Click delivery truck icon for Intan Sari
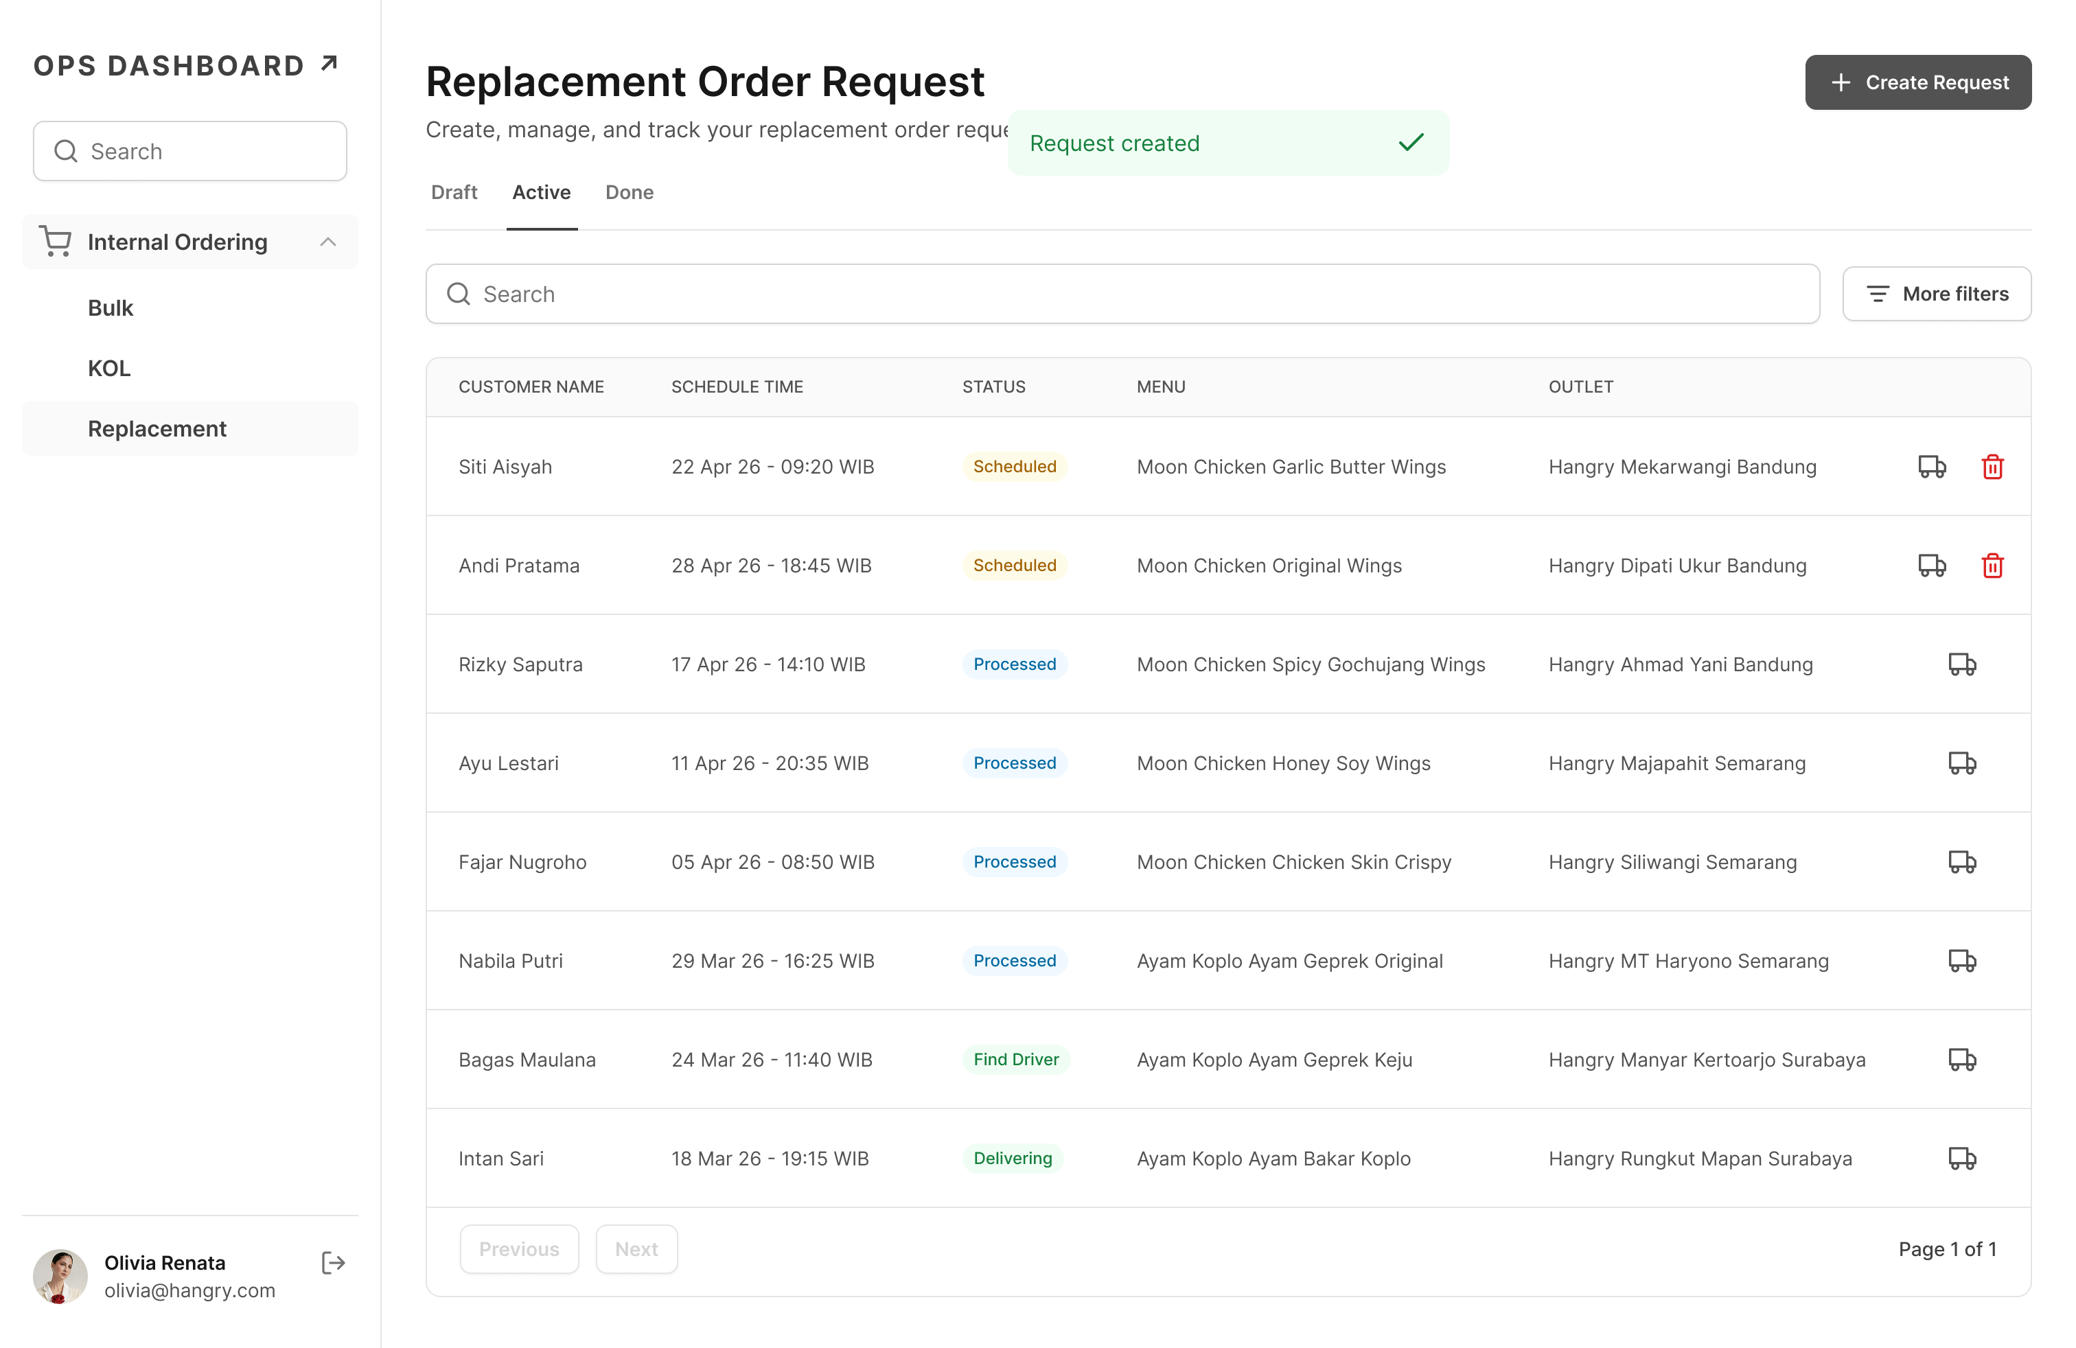The width and height of the screenshot is (2076, 1348). pyautogui.click(x=1963, y=1158)
